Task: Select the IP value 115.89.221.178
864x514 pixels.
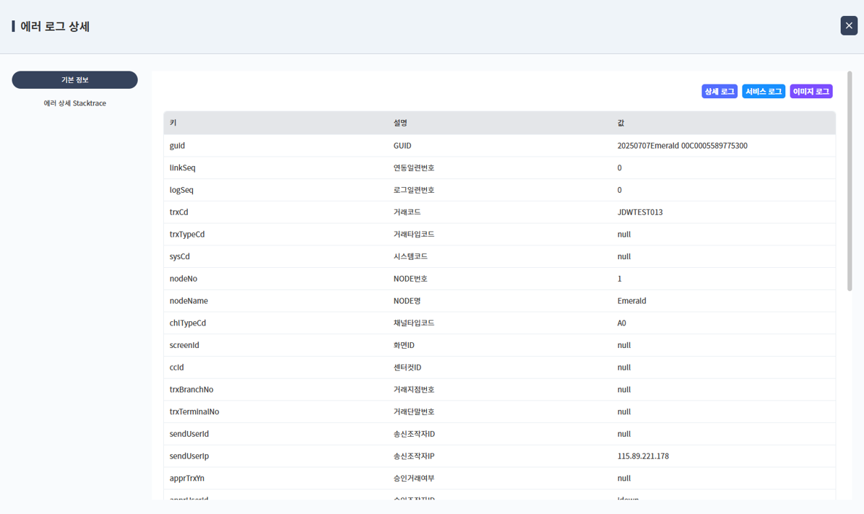Action: point(643,456)
